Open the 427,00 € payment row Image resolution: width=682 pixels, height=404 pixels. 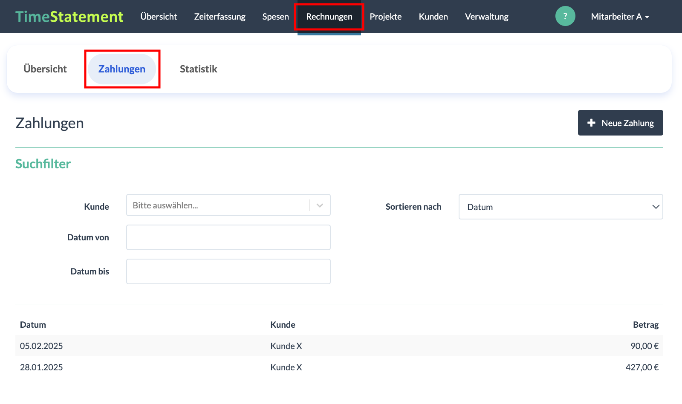point(339,367)
